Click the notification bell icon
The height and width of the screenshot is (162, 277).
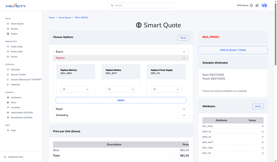(251, 5)
